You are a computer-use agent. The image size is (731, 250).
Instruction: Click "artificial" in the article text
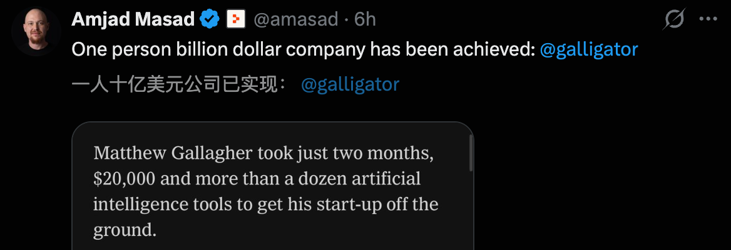[387, 179]
